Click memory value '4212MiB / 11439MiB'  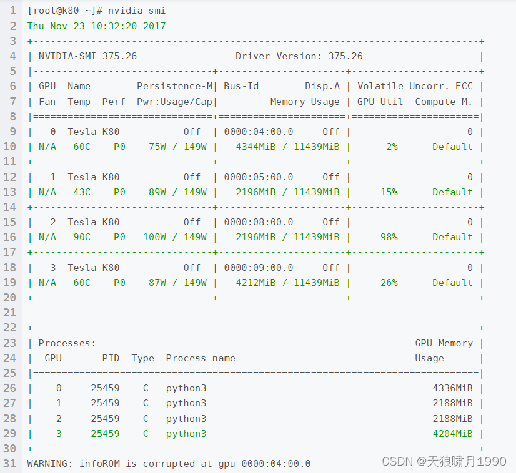[287, 283]
